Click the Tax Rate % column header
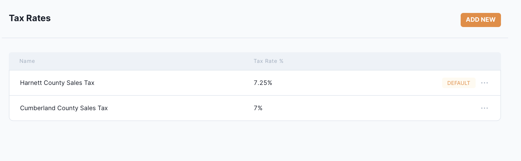The height and width of the screenshot is (161, 521). coord(268,61)
